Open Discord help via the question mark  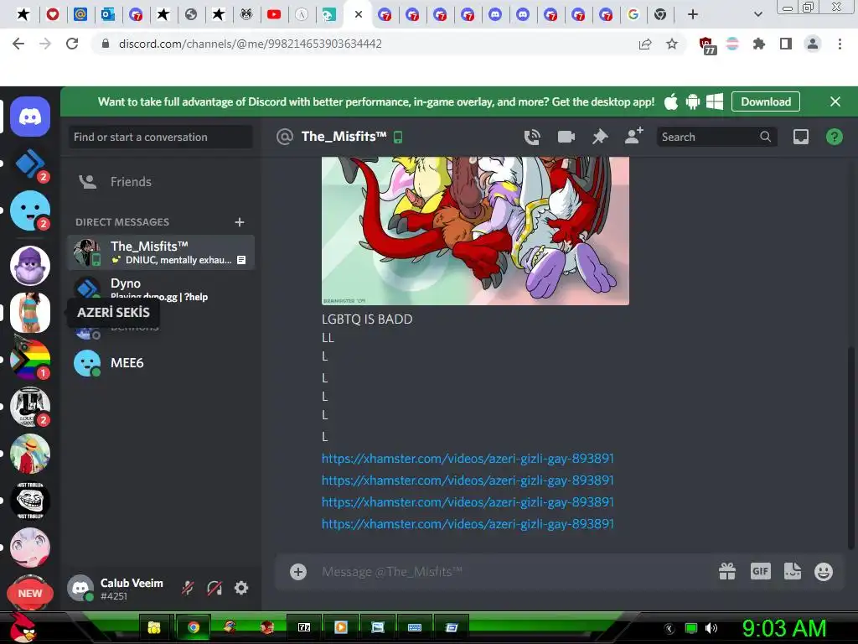tap(834, 137)
